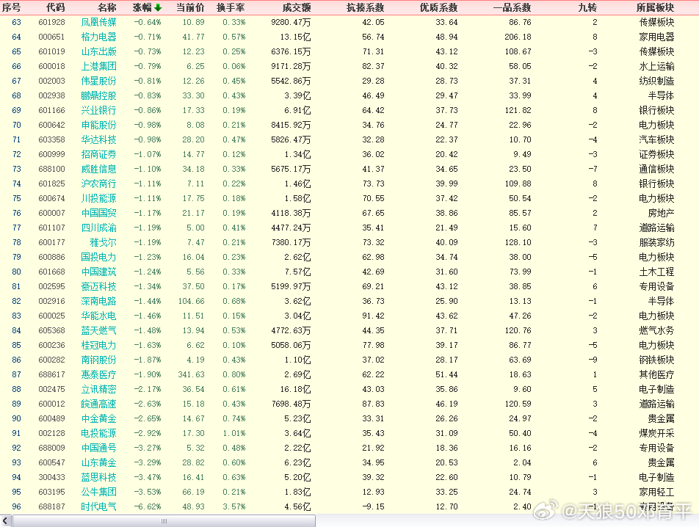Open stock 南钢股份
The width and height of the screenshot is (699, 527).
pos(98,360)
